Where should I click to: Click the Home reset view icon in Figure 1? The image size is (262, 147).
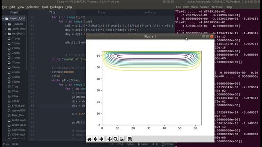pyautogui.click(x=89, y=139)
